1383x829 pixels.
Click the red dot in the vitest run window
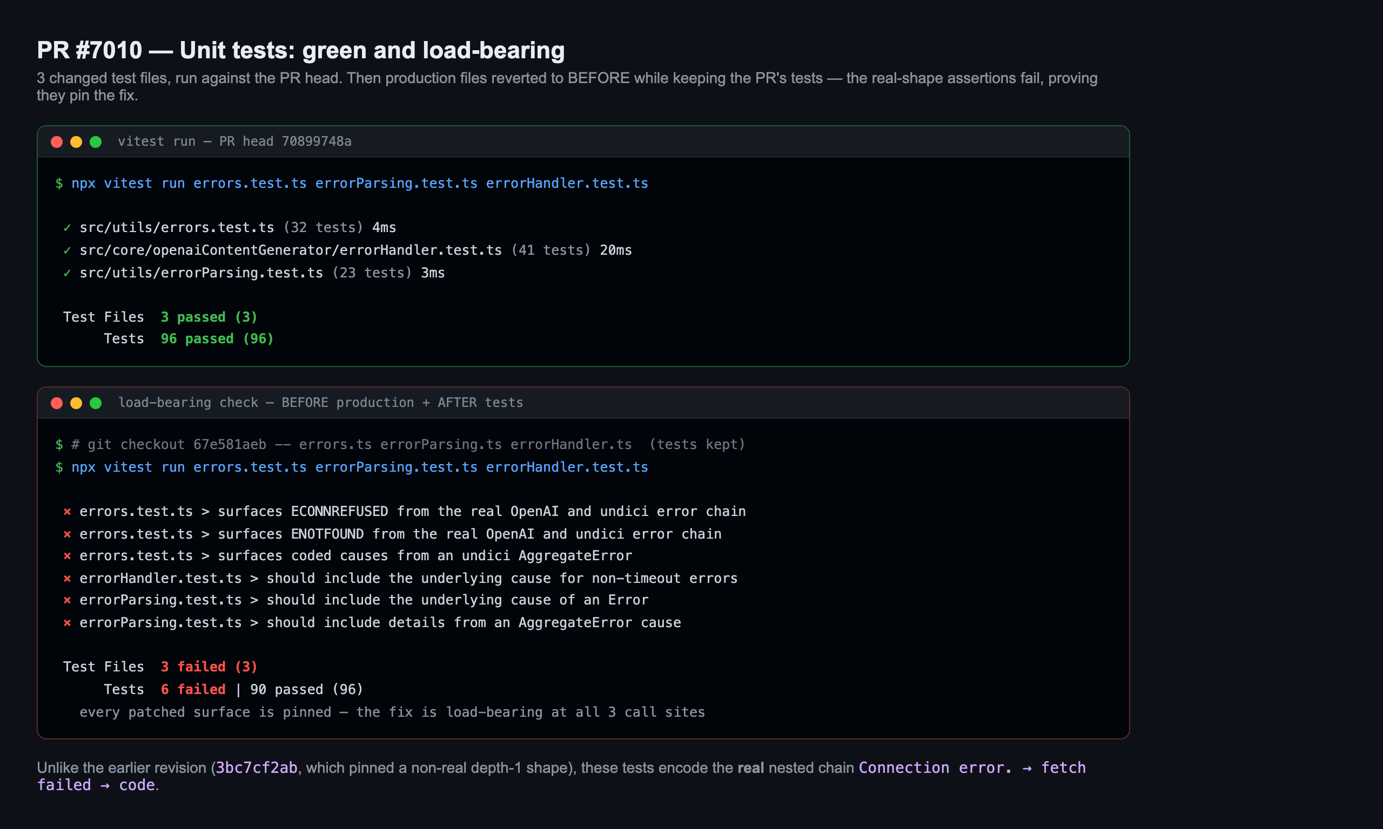[57, 142]
